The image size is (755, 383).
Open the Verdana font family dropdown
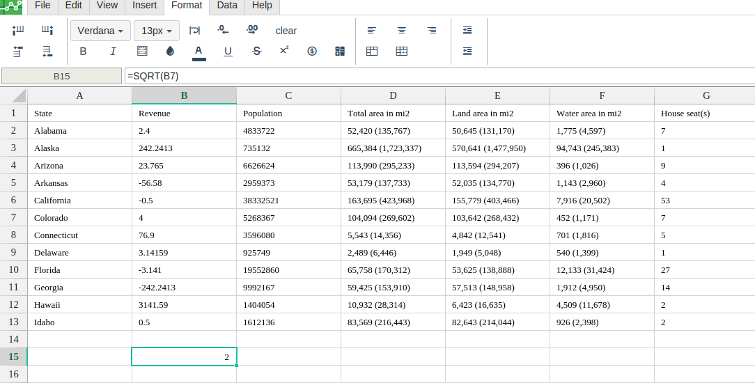100,31
